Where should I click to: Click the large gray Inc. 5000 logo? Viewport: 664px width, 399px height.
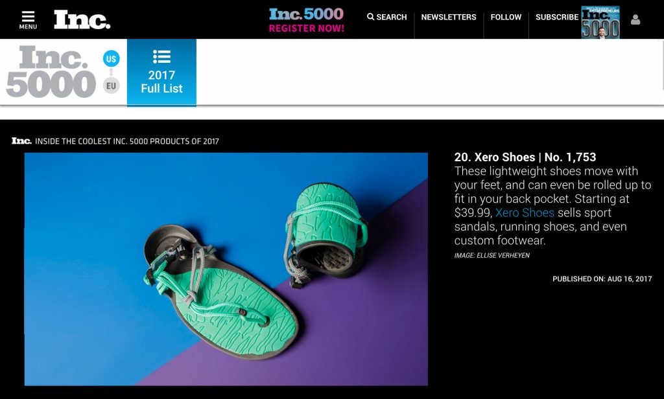pyautogui.click(x=51, y=71)
